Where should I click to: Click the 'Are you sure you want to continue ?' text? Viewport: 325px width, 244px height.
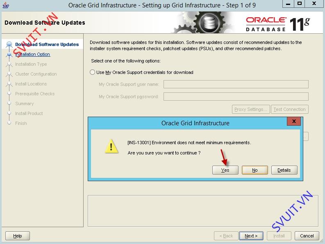(x=164, y=153)
